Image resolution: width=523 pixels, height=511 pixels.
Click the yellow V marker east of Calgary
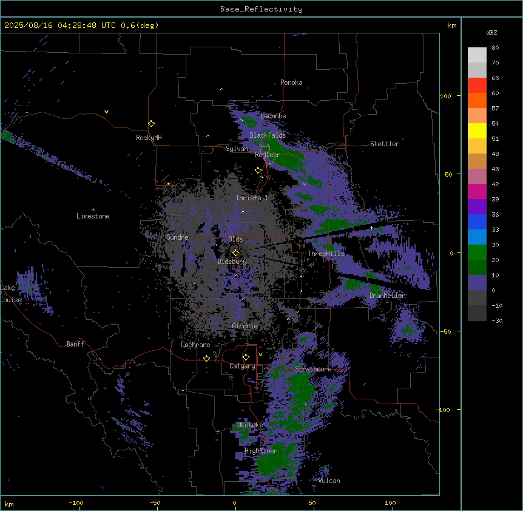click(260, 354)
